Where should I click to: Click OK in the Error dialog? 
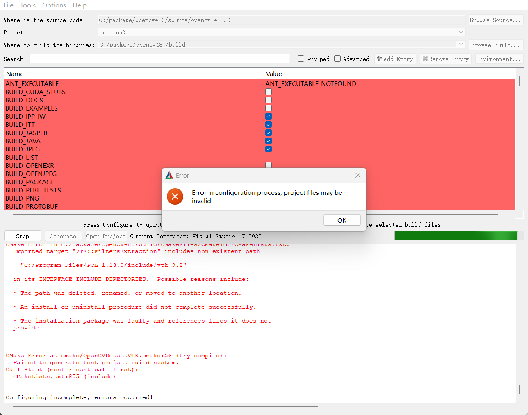(x=342, y=220)
